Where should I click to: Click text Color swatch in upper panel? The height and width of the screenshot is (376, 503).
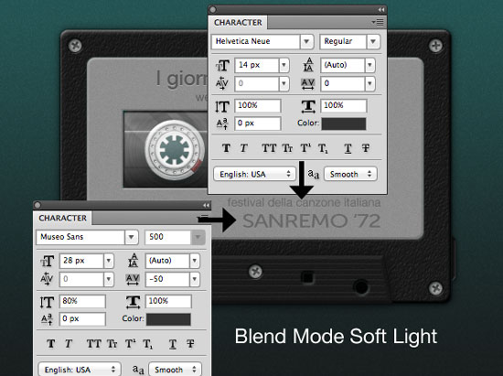click(x=344, y=124)
